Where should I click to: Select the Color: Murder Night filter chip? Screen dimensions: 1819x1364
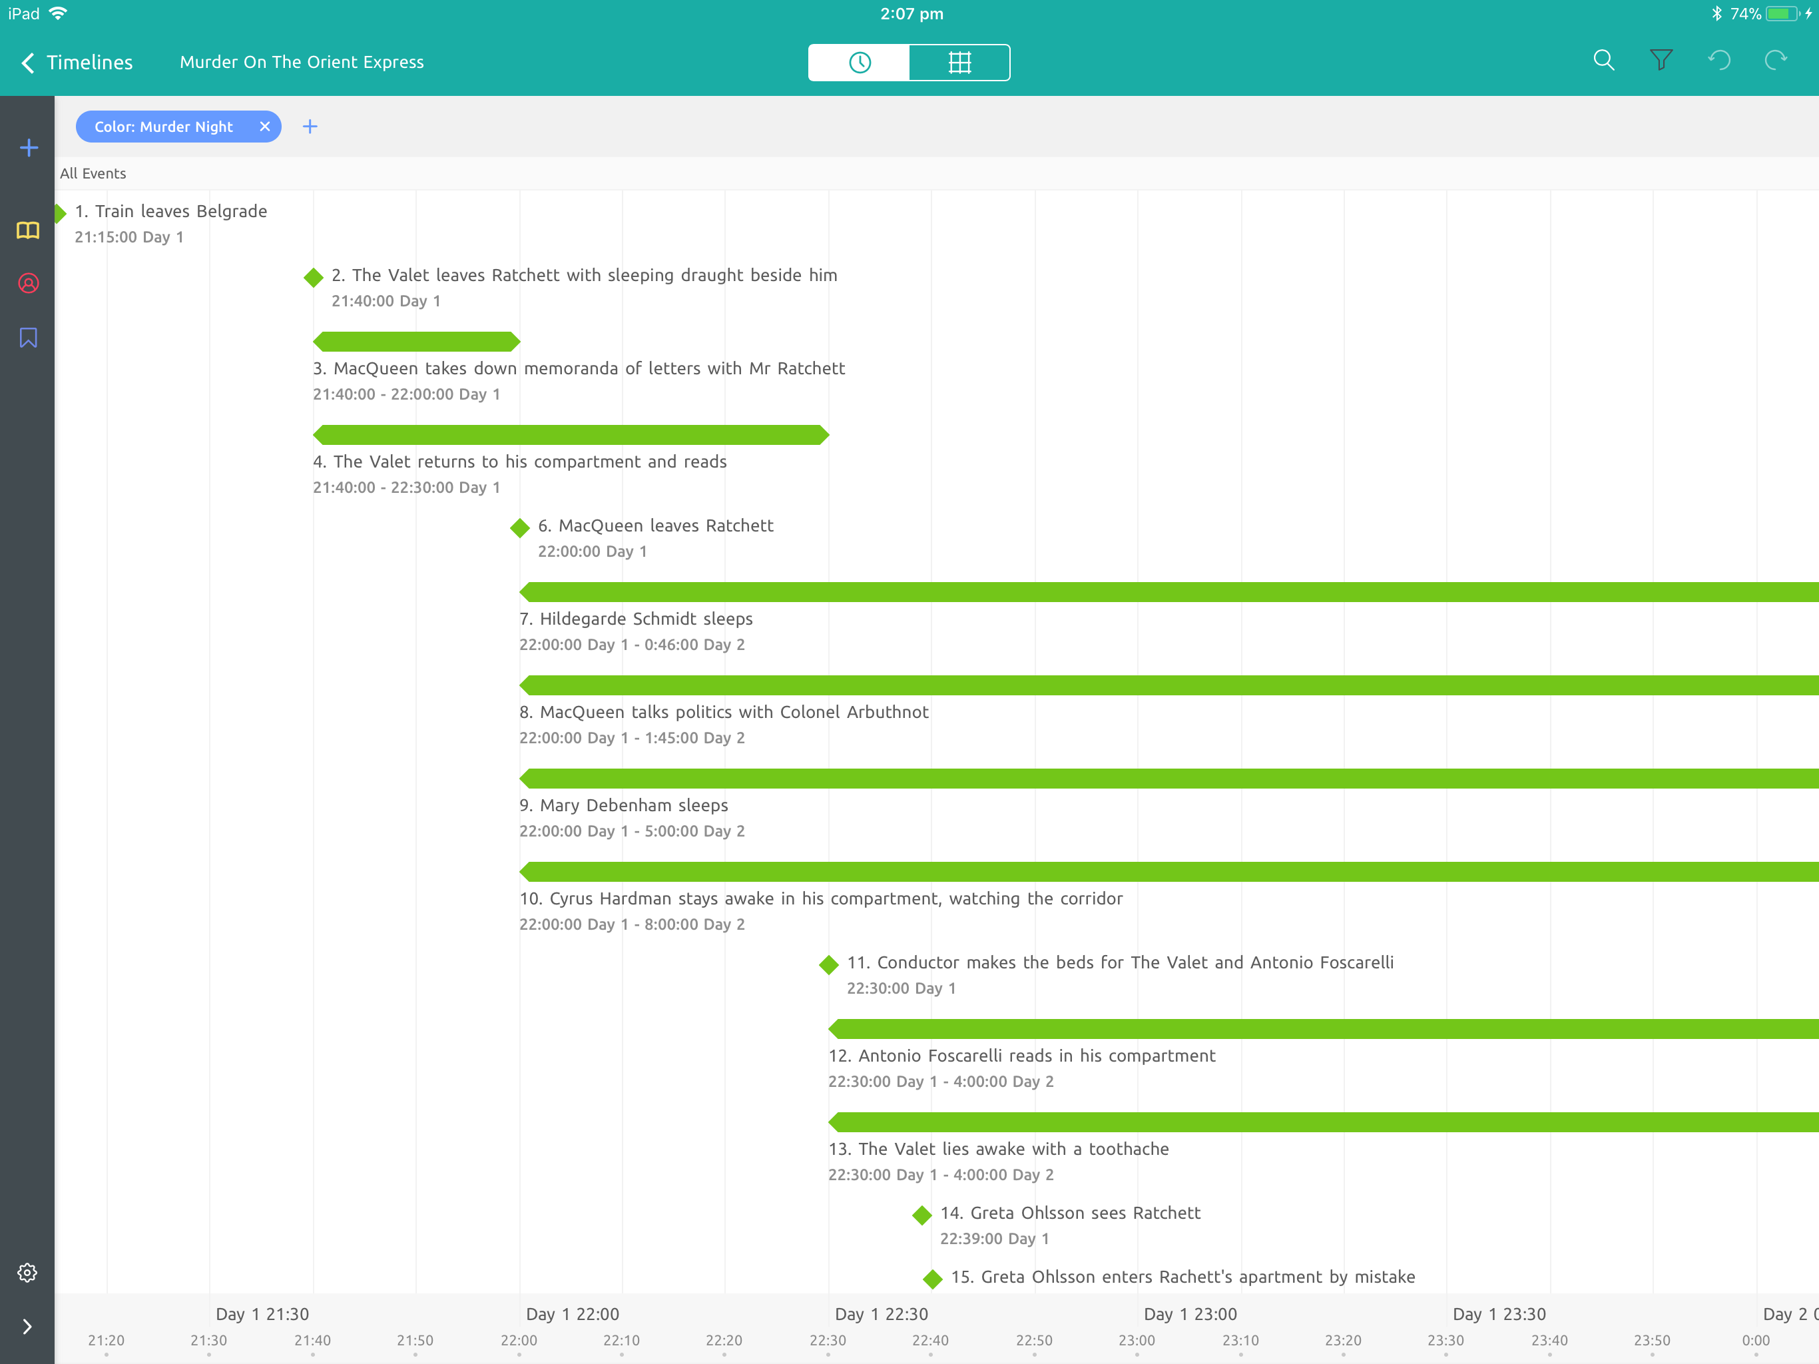[178, 127]
